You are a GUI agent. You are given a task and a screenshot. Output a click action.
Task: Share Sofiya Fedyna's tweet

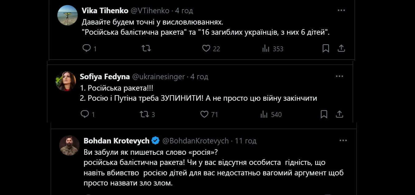click(x=339, y=114)
